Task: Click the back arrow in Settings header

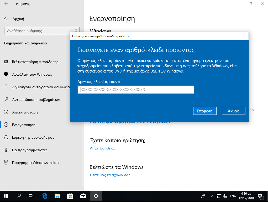Action: tap(6, 4)
